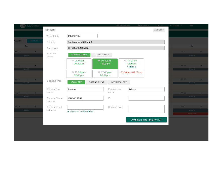Screen dimensions: 217x191
Task: Click the Person Email address field
Action: tap(85, 107)
